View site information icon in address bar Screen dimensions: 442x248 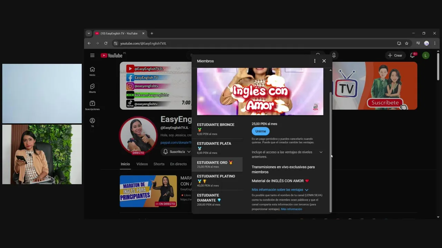tap(116, 43)
